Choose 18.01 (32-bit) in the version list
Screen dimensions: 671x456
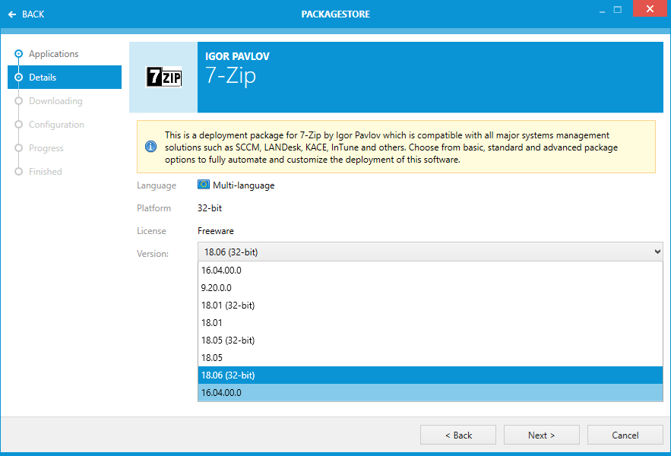click(228, 306)
